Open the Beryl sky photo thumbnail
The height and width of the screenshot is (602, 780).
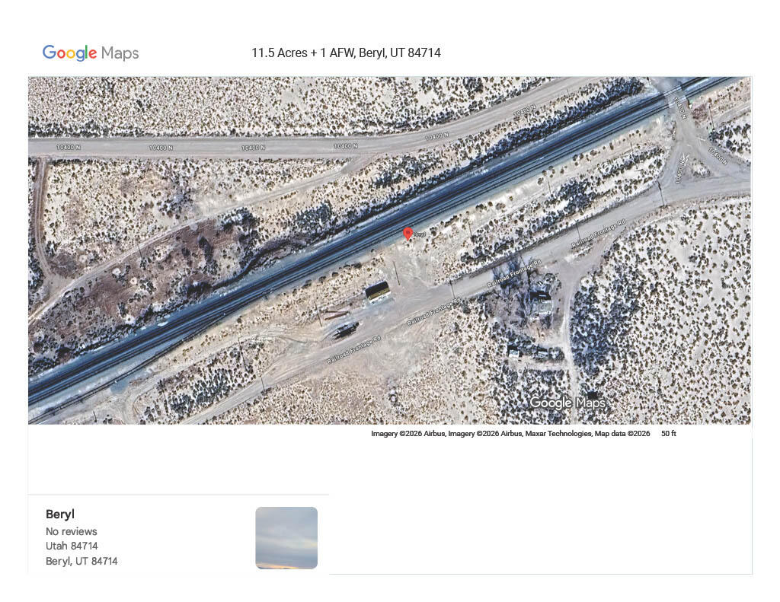pos(286,538)
